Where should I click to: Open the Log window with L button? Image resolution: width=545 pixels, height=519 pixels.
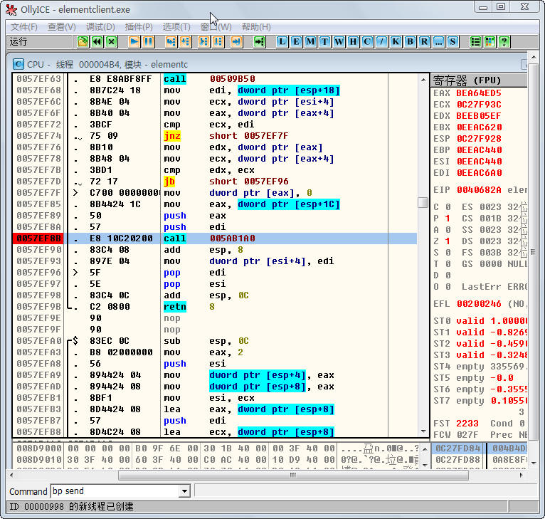click(282, 42)
